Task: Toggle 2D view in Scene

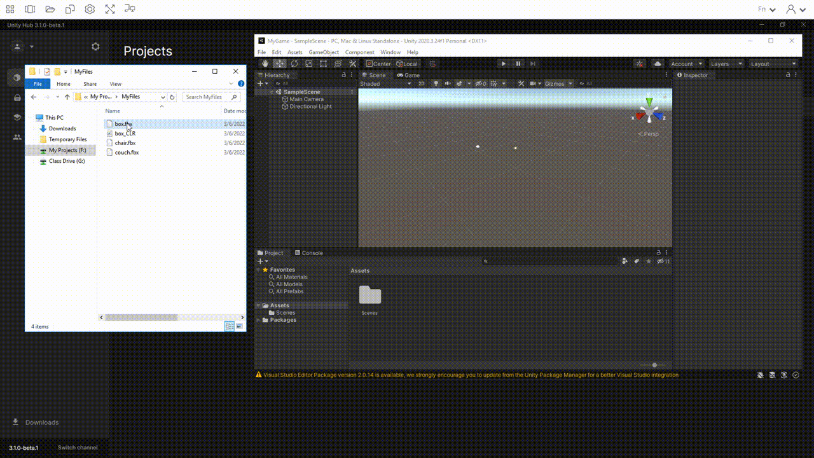Action: (421, 83)
